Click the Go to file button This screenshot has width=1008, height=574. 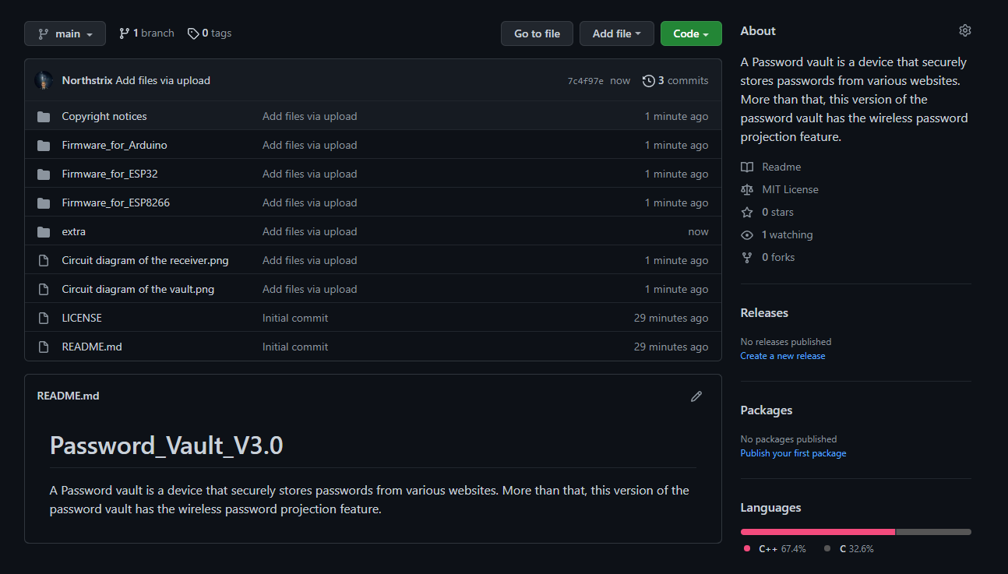pyautogui.click(x=537, y=33)
